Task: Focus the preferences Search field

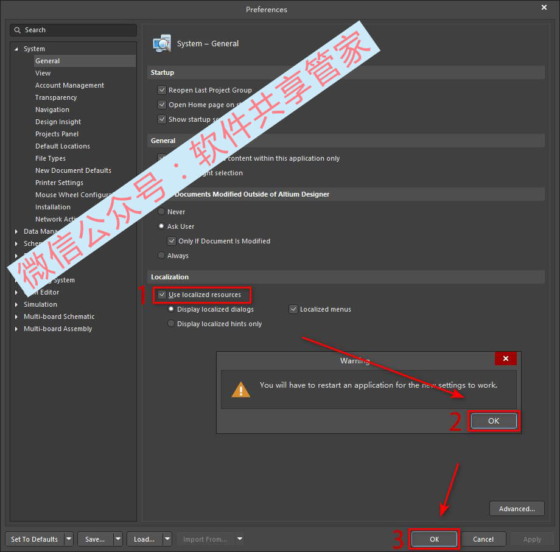Action: pos(74,30)
